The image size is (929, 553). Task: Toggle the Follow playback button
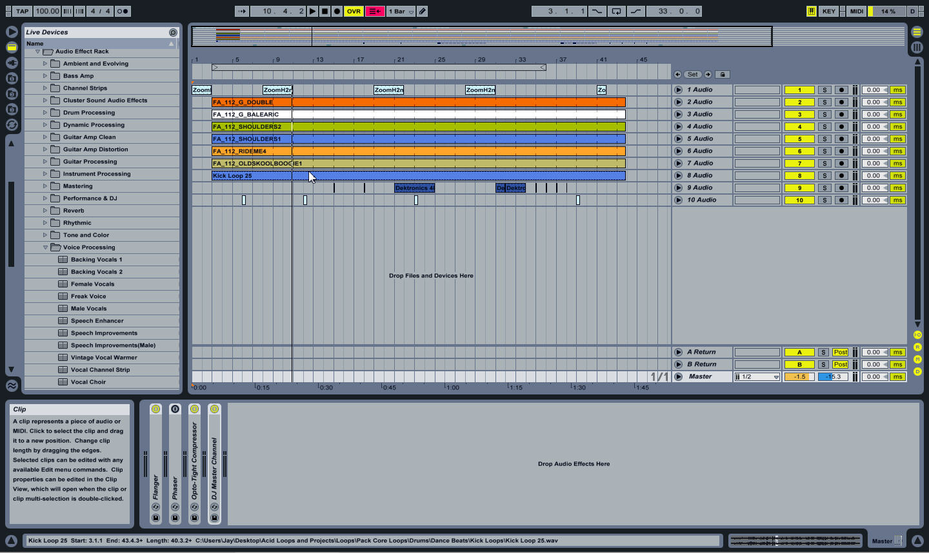[x=241, y=11]
